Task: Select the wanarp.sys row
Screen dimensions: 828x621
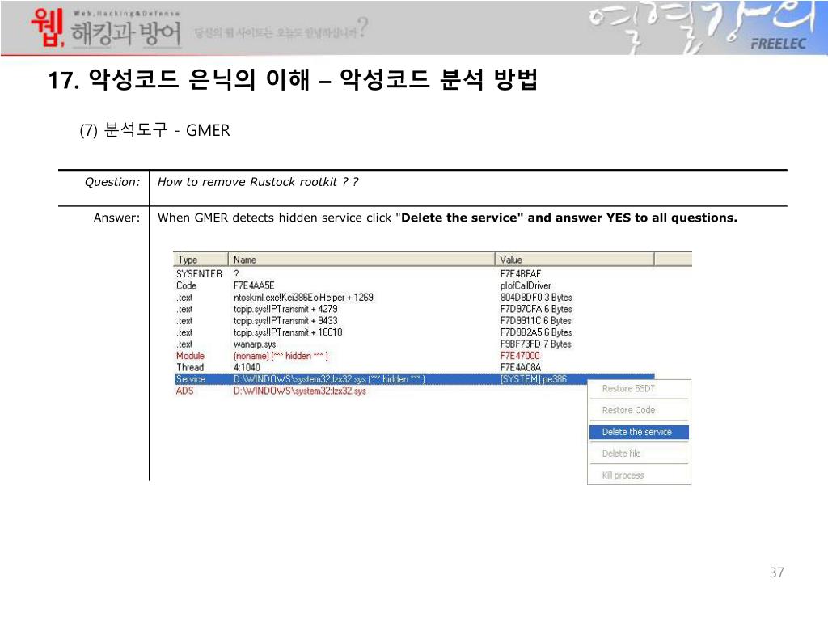Action: [415, 344]
